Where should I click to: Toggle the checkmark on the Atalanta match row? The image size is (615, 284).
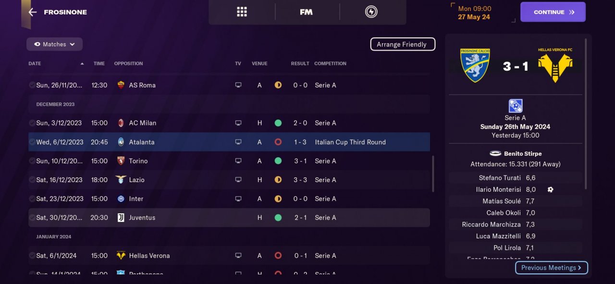click(32, 142)
